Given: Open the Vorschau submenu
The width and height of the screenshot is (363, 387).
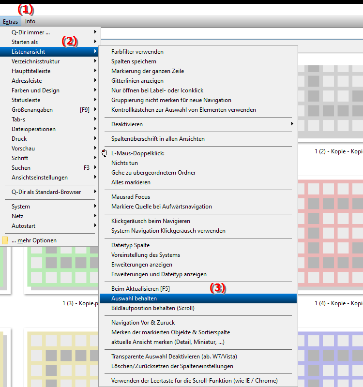Looking at the screenshot, I should (x=49, y=149).
